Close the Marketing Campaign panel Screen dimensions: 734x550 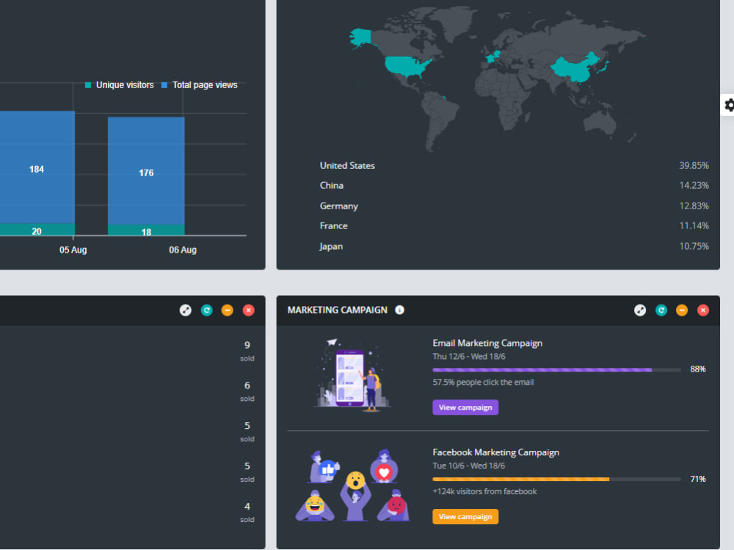tap(703, 310)
